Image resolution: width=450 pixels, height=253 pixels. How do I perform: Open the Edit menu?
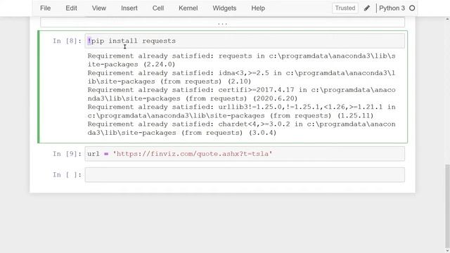click(71, 8)
